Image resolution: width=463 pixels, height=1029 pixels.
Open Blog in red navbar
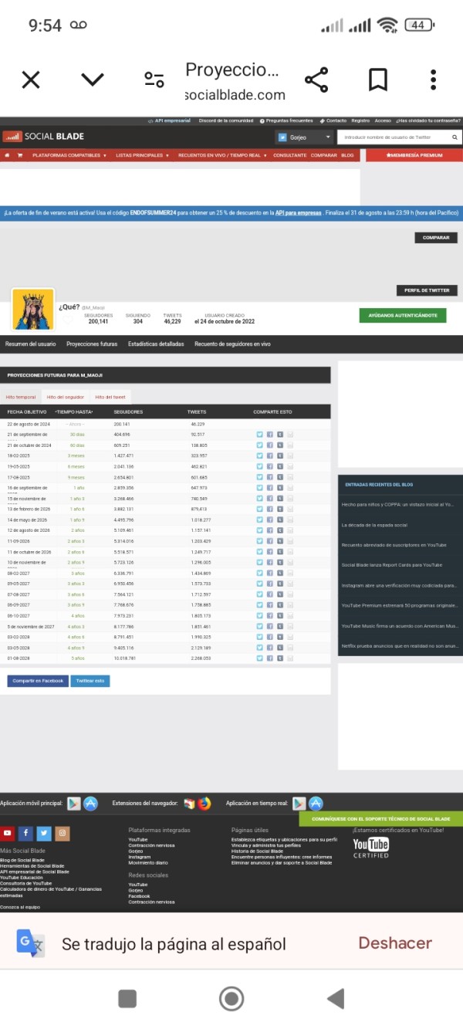coord(347,155)
